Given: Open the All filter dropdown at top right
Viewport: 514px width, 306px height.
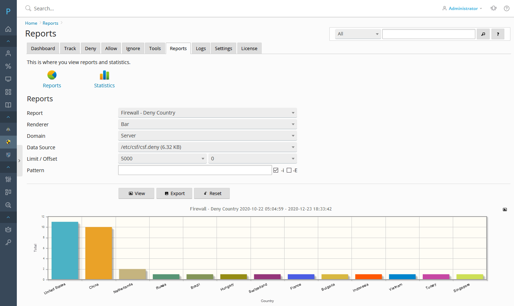Looking at the screenshot, I should [x=358, y=34].
